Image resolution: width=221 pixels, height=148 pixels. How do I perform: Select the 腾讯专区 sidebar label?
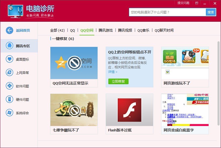tap(23, 46)
